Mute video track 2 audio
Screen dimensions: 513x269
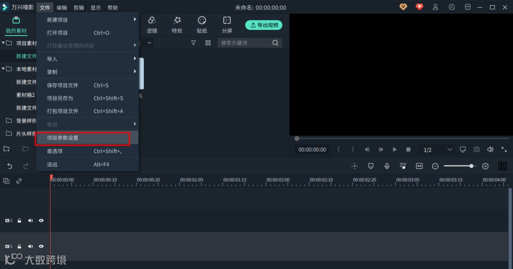coord(30,221)
